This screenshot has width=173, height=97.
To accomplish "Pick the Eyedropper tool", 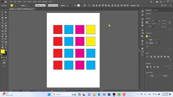I will pos(2,39).
